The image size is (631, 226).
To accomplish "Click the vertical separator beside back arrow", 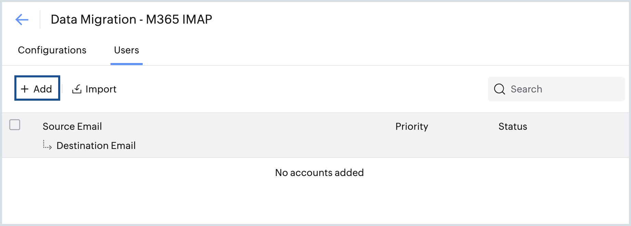I will pos(40,20).
